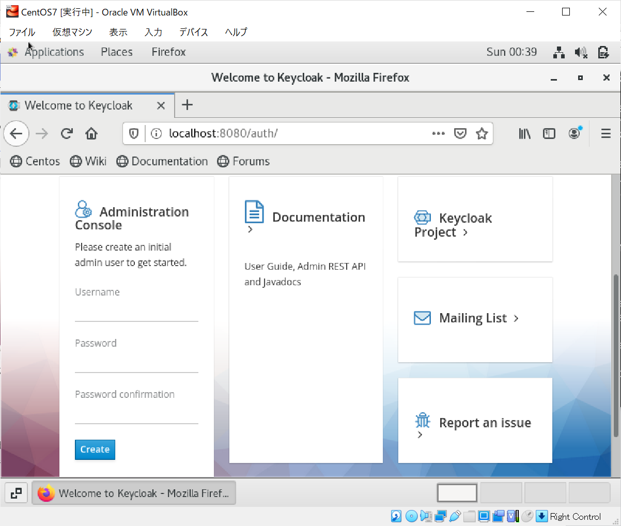Open GNOME Places menu
The width and height of the screenshot is (621, 526).
pos(117,52)
